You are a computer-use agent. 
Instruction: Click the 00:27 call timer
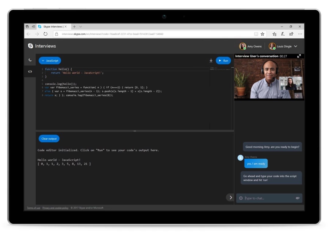[283, 56]
